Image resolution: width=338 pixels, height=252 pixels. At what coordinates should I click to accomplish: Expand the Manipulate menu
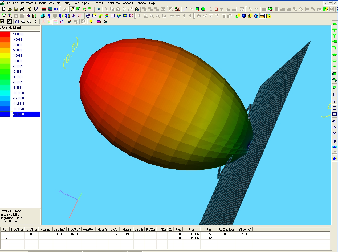[112, 3]
